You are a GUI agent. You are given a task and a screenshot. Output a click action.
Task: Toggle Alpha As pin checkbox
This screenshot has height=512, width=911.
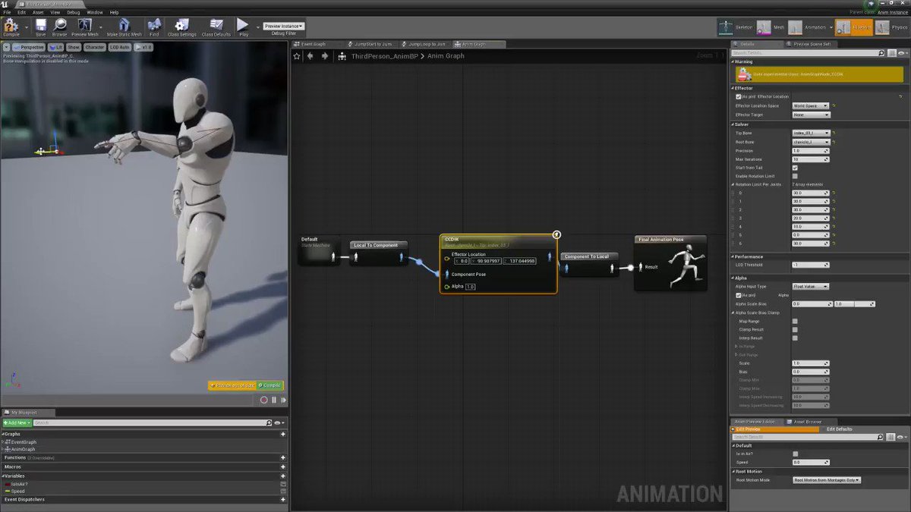coord(738,295)
